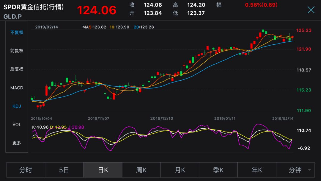Click the -6.92 KDJ axis label

click(304, 148)
